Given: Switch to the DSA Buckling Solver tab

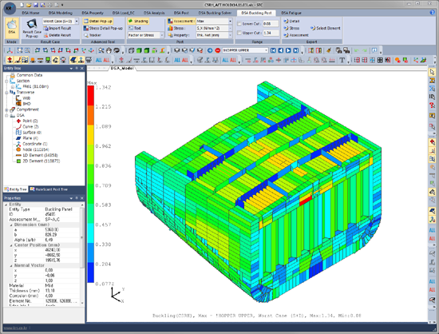Looking at the screenshot, I should 215,13.
